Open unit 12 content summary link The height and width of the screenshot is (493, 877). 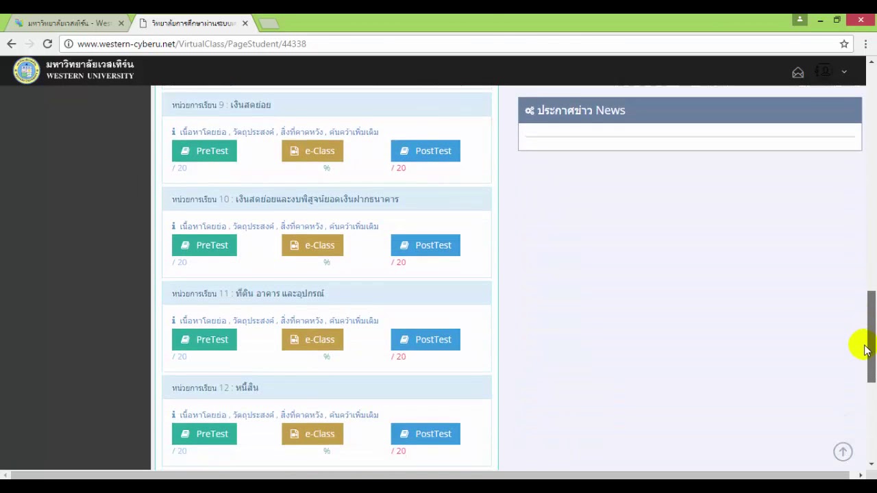coord(203,416)
